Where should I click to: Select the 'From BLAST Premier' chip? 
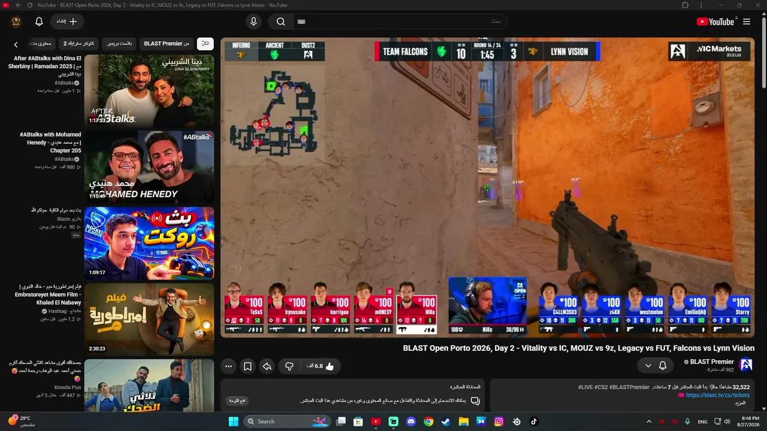click(x=167, y=43)
